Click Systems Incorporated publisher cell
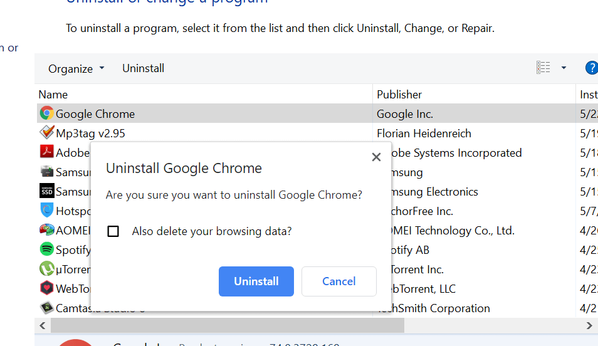The width and height of the screenshot is (598, 346). [x=456, y=153]
